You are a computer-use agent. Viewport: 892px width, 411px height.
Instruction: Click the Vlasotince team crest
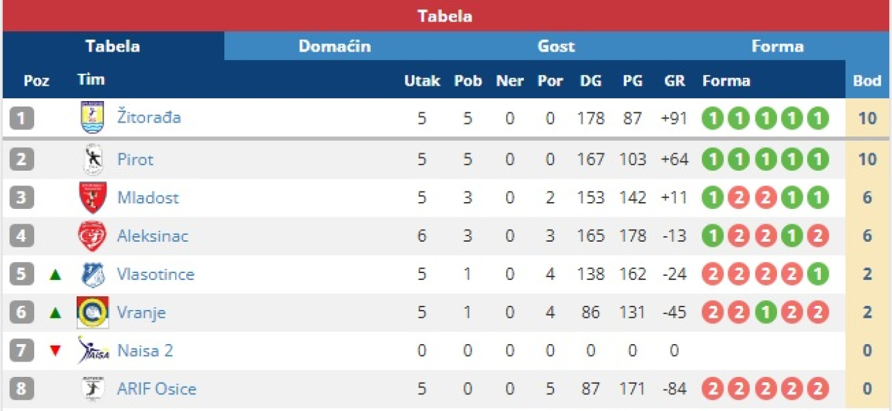92,274
